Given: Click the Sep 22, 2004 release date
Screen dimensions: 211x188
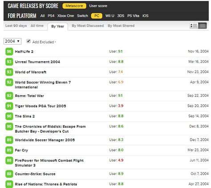Looking at the screenshot, I should [198, 95].
